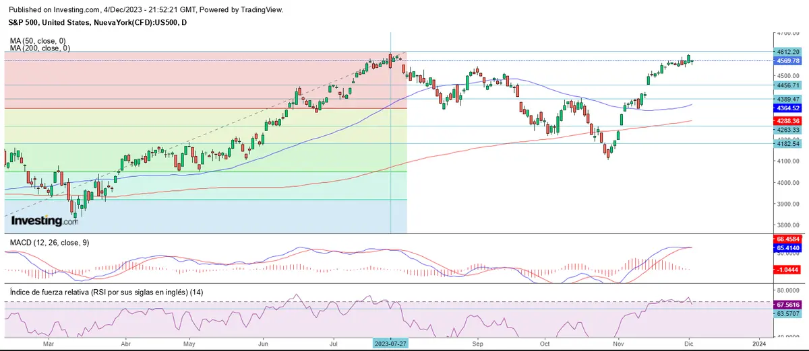The image size is (809, 351).
Task: Select the 4182.54 support level tag
Action: pyautogui.click(x=788, y=144)
